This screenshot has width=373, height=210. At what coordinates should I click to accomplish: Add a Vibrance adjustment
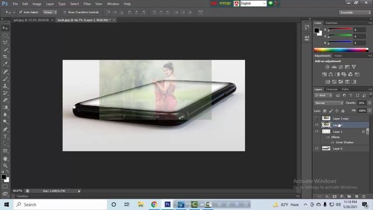(x=354, y=67)
